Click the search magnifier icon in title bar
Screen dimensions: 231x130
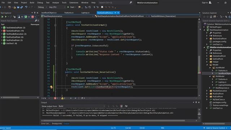point(131,3)
